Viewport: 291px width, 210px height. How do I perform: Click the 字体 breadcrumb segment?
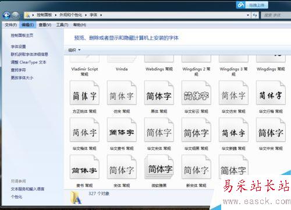coord(93,15)
